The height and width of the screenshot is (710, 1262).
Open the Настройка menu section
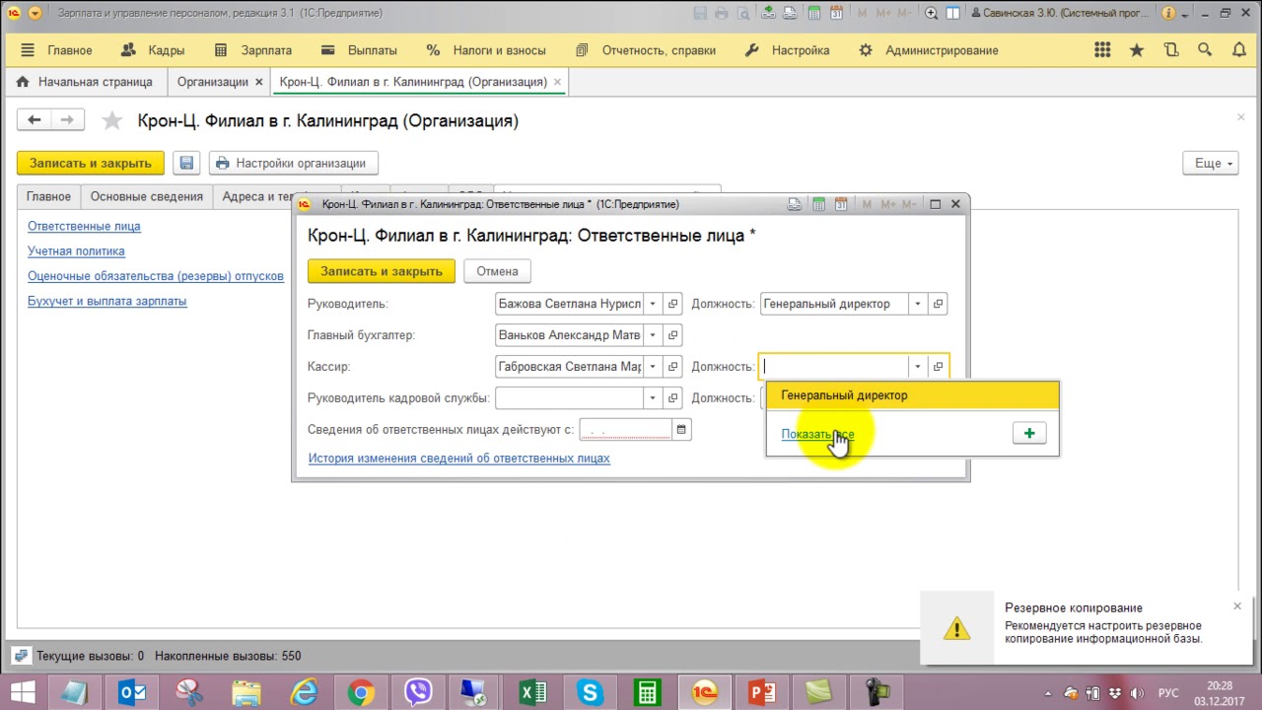pos(787,50)
